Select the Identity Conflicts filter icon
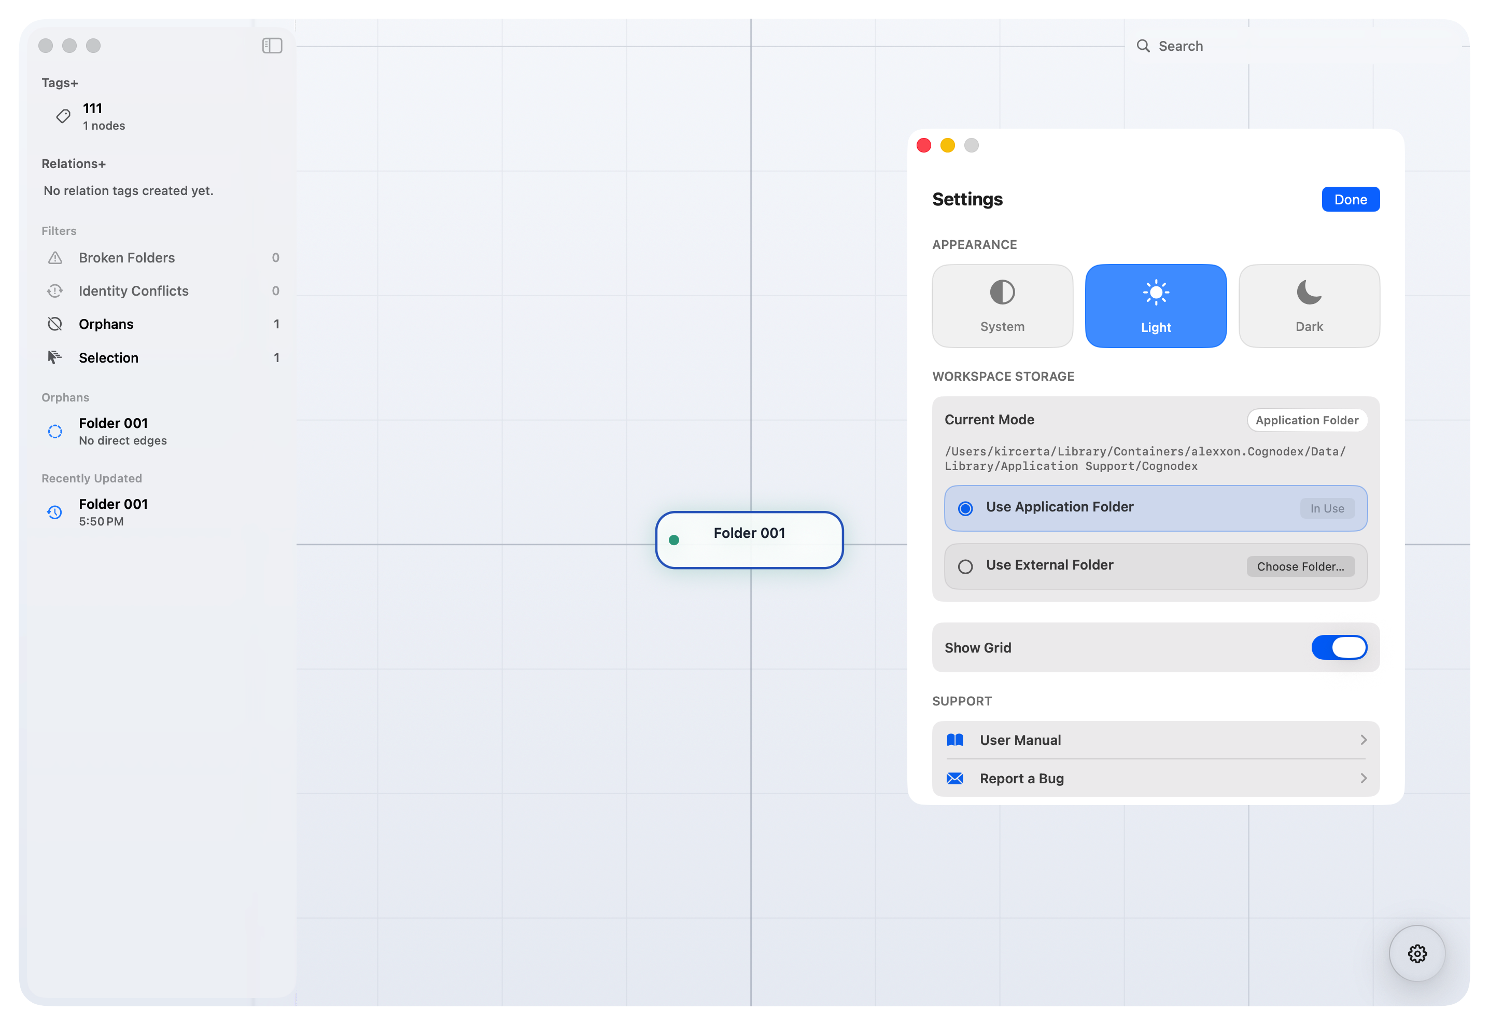Image resolution: width=1489 pixels, height=1025 pixels. click(x=55, y=291)
